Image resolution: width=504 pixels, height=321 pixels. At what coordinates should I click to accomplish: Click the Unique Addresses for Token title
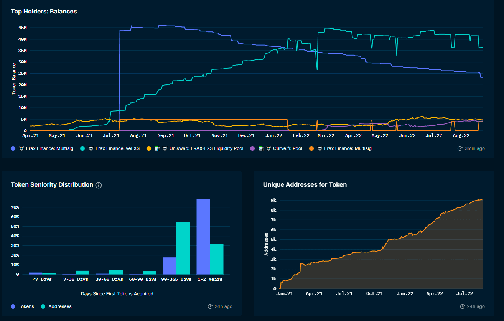(305, 185)
